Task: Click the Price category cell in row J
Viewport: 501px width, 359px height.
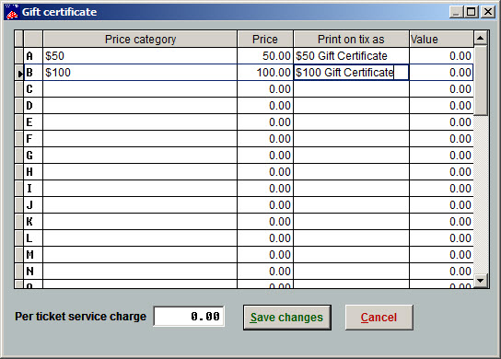Action: (x=140, y=205)
